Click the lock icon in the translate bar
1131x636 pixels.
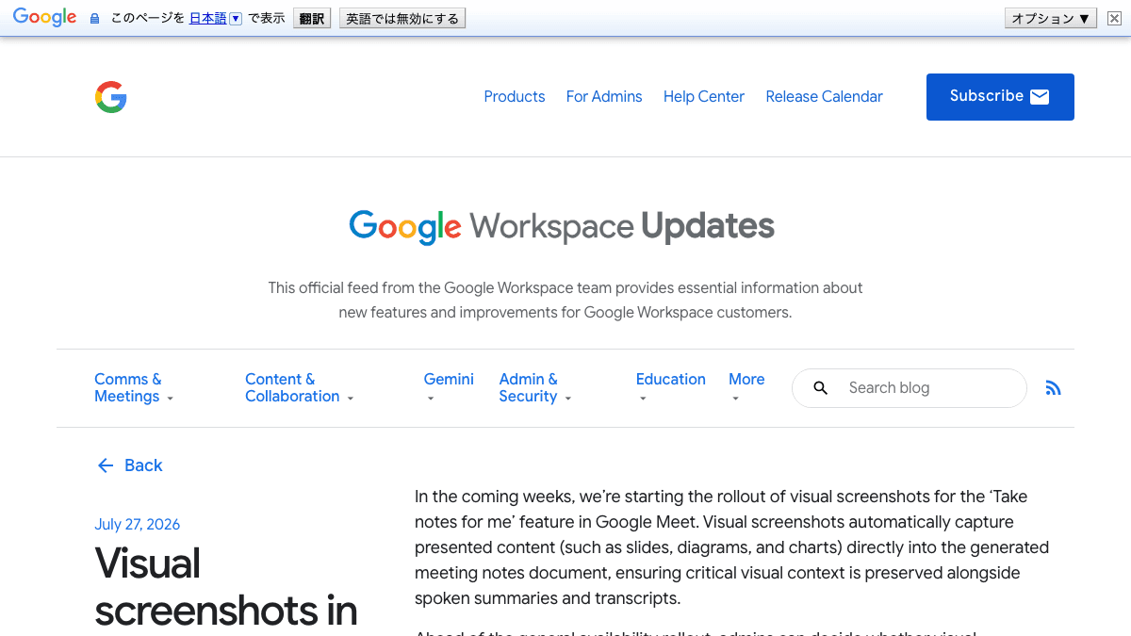tap(94, 19)
